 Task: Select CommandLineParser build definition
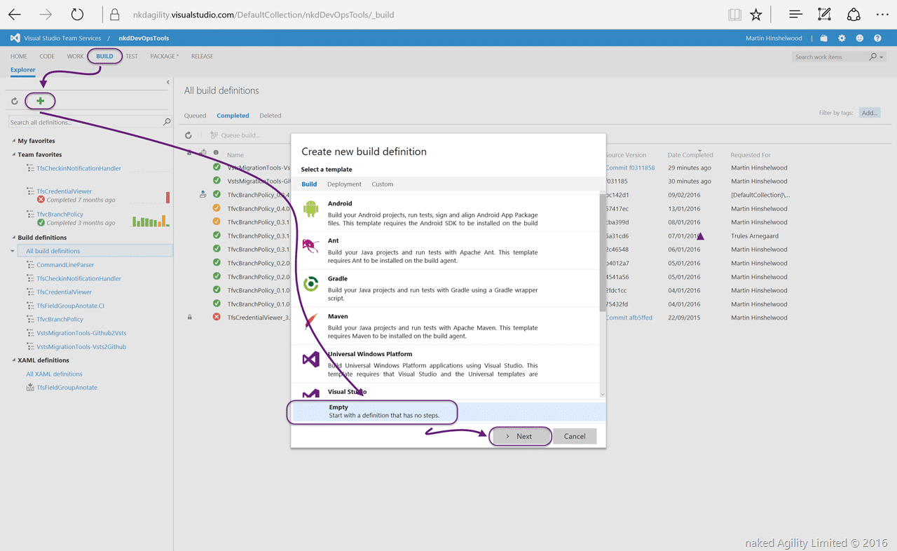[x=65, y=265]
